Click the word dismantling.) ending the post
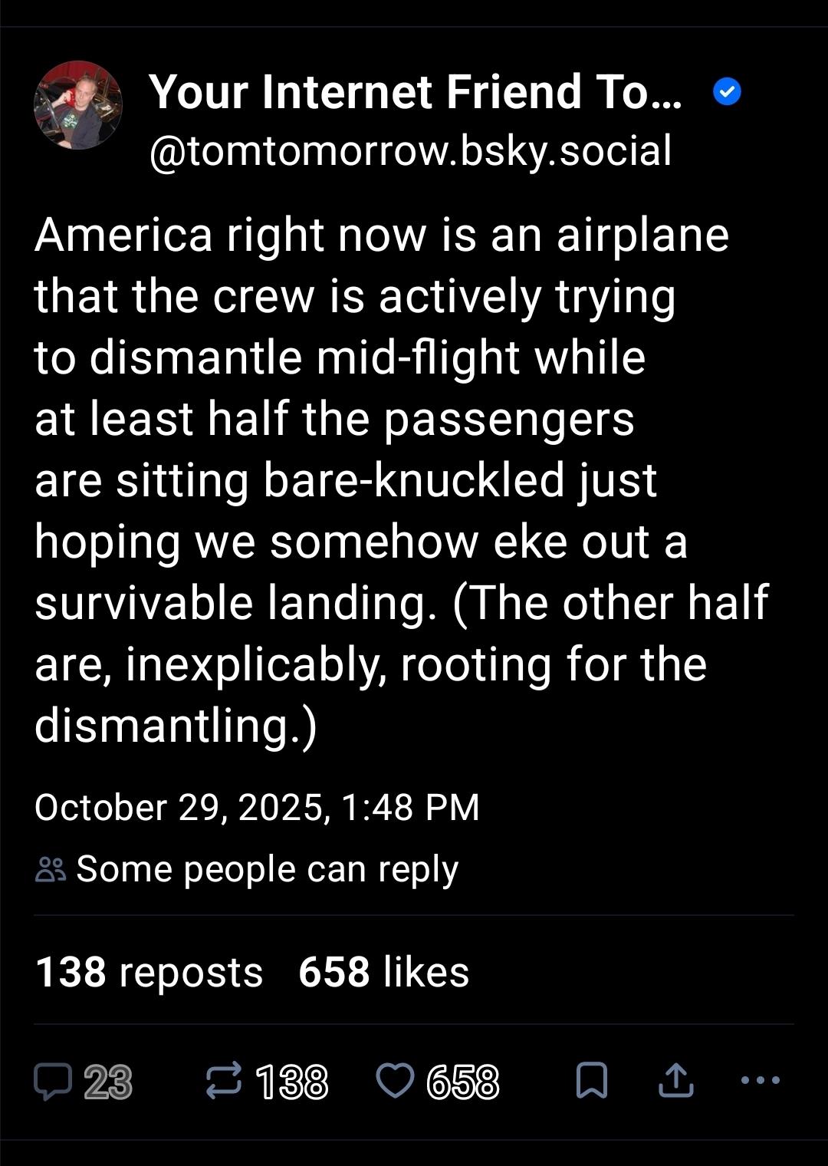 pos(176,726)
